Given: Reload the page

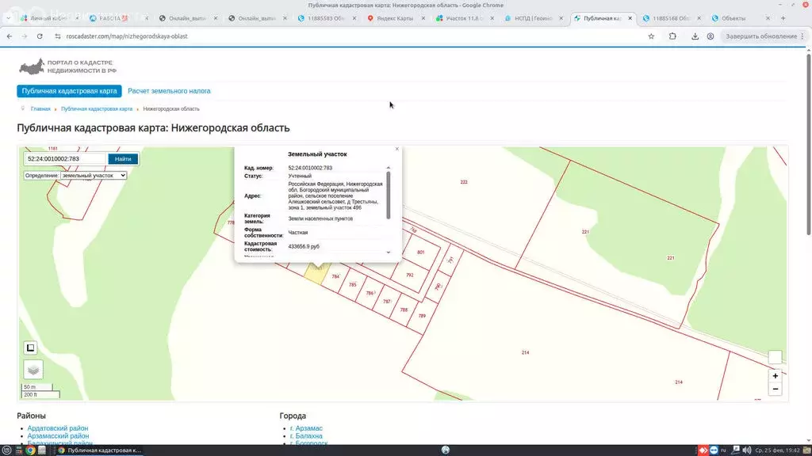Looking at the screenshot, I should point(39,36).
